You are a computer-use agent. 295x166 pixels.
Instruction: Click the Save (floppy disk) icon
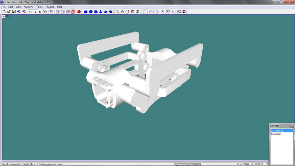coord(14,12)
